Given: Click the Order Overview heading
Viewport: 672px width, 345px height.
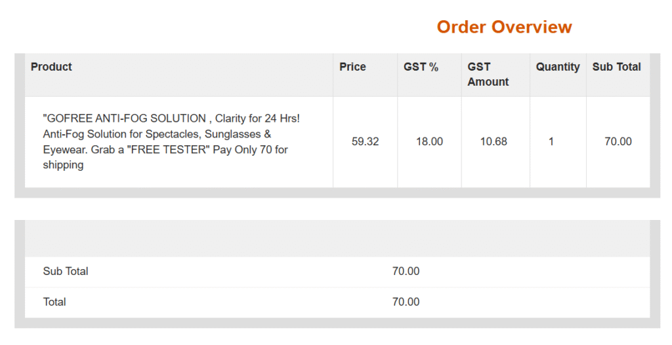Looking at the screenshot, I should pos(504,27).
